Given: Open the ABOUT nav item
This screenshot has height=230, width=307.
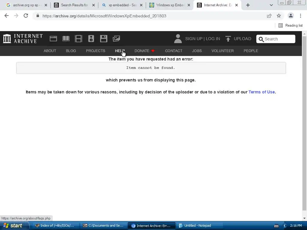Looking at the screenshot, I should (50, 51).
